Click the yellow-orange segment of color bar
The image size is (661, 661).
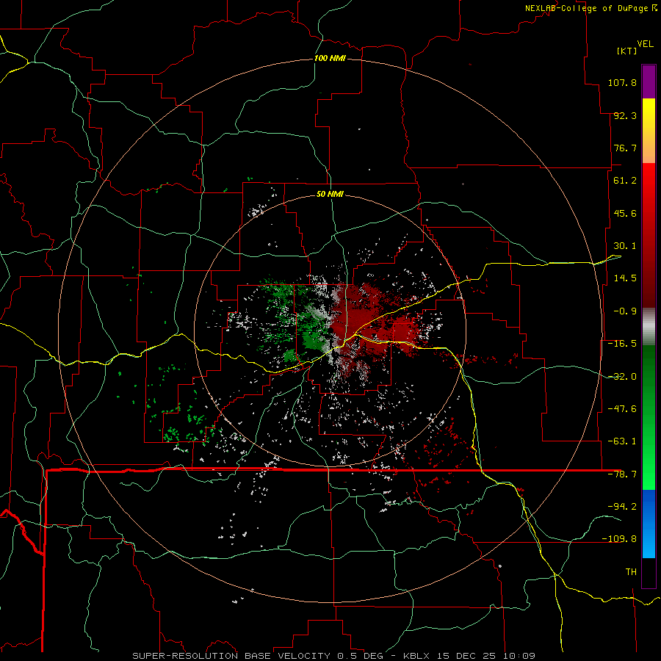649,131
